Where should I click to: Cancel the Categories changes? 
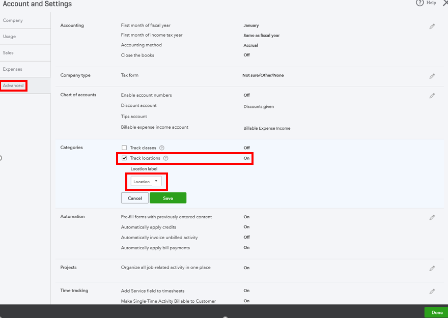(x=135, y=198)
